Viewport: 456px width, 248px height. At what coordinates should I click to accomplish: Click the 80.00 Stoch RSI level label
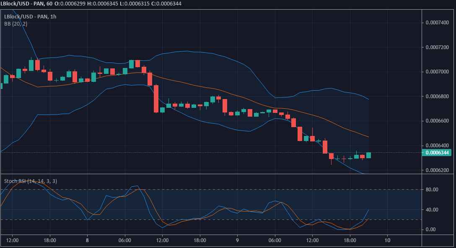pos(432,190)
